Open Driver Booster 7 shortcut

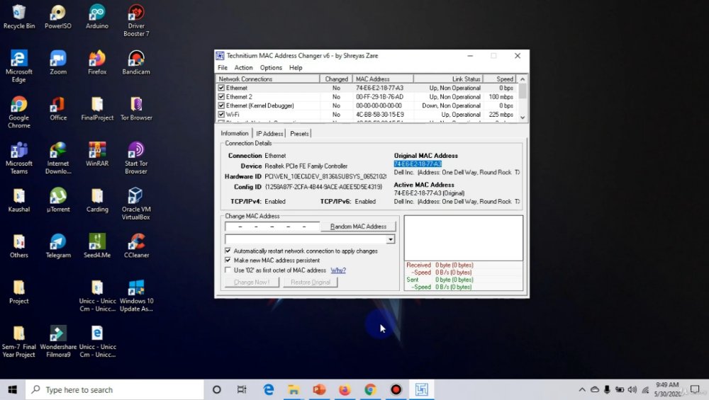coord(136,21)
